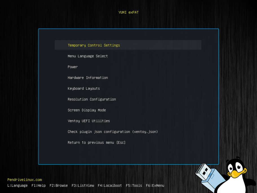This screenshot has height=193, width=257.
Task: Switch via F3:ListView label
Action: tap(83, 185)
